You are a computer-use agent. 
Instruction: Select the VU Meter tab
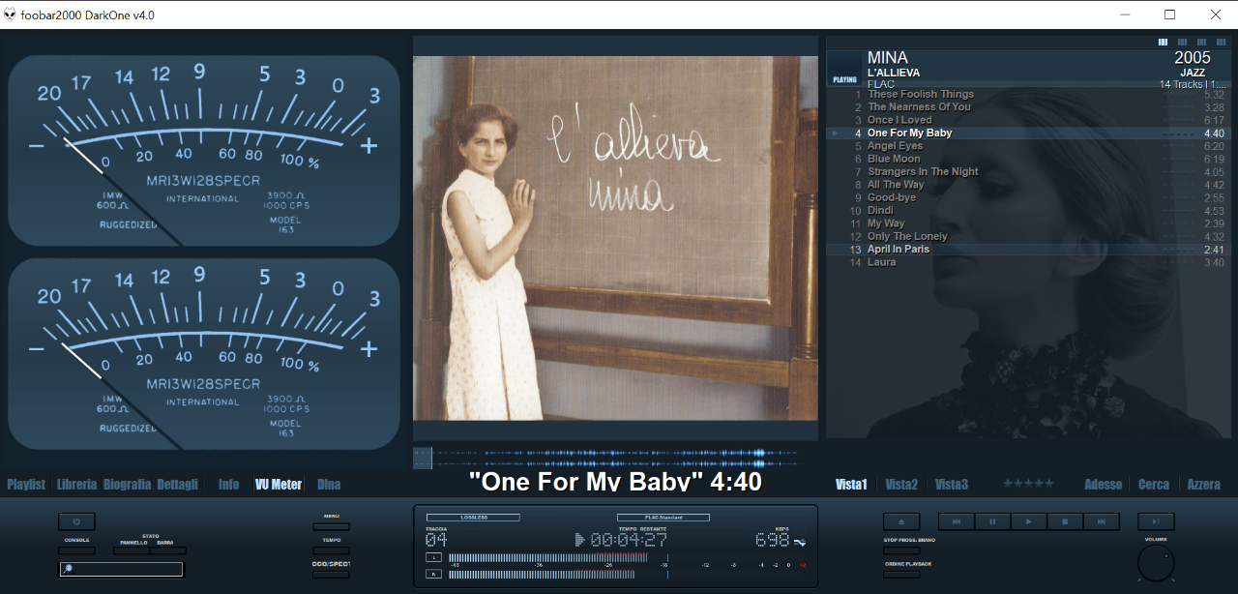pyautogui.click(x=279, y=485)
